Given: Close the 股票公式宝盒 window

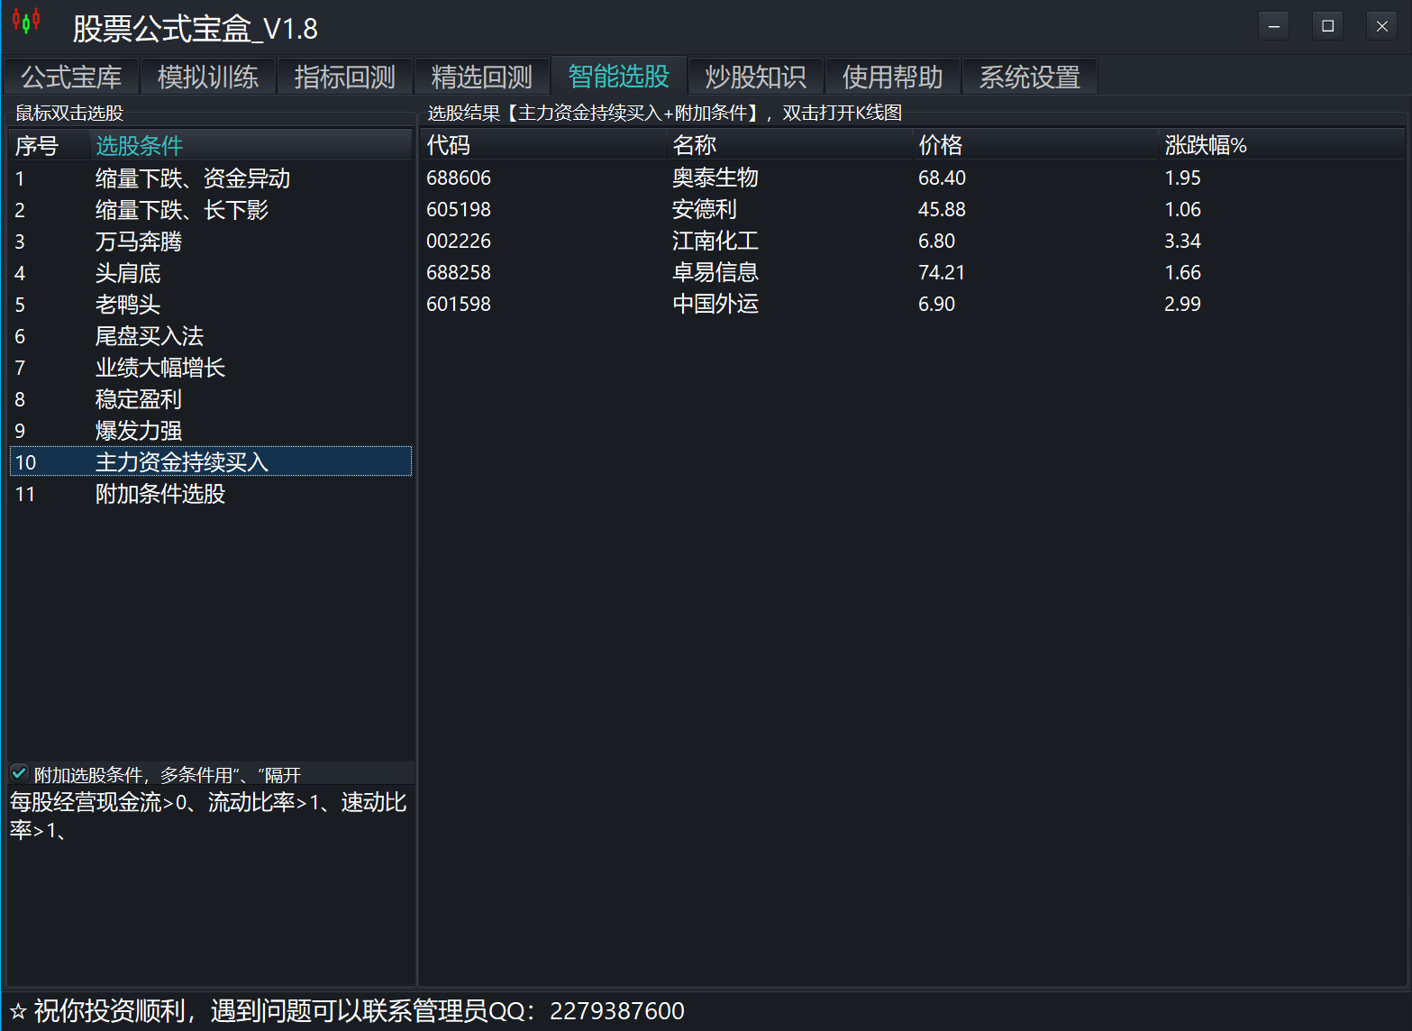Looking at the screenshot, I should [x=1381, y=26].
